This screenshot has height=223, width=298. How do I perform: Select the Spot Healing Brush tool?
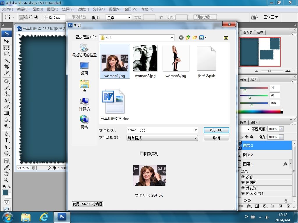6,81
